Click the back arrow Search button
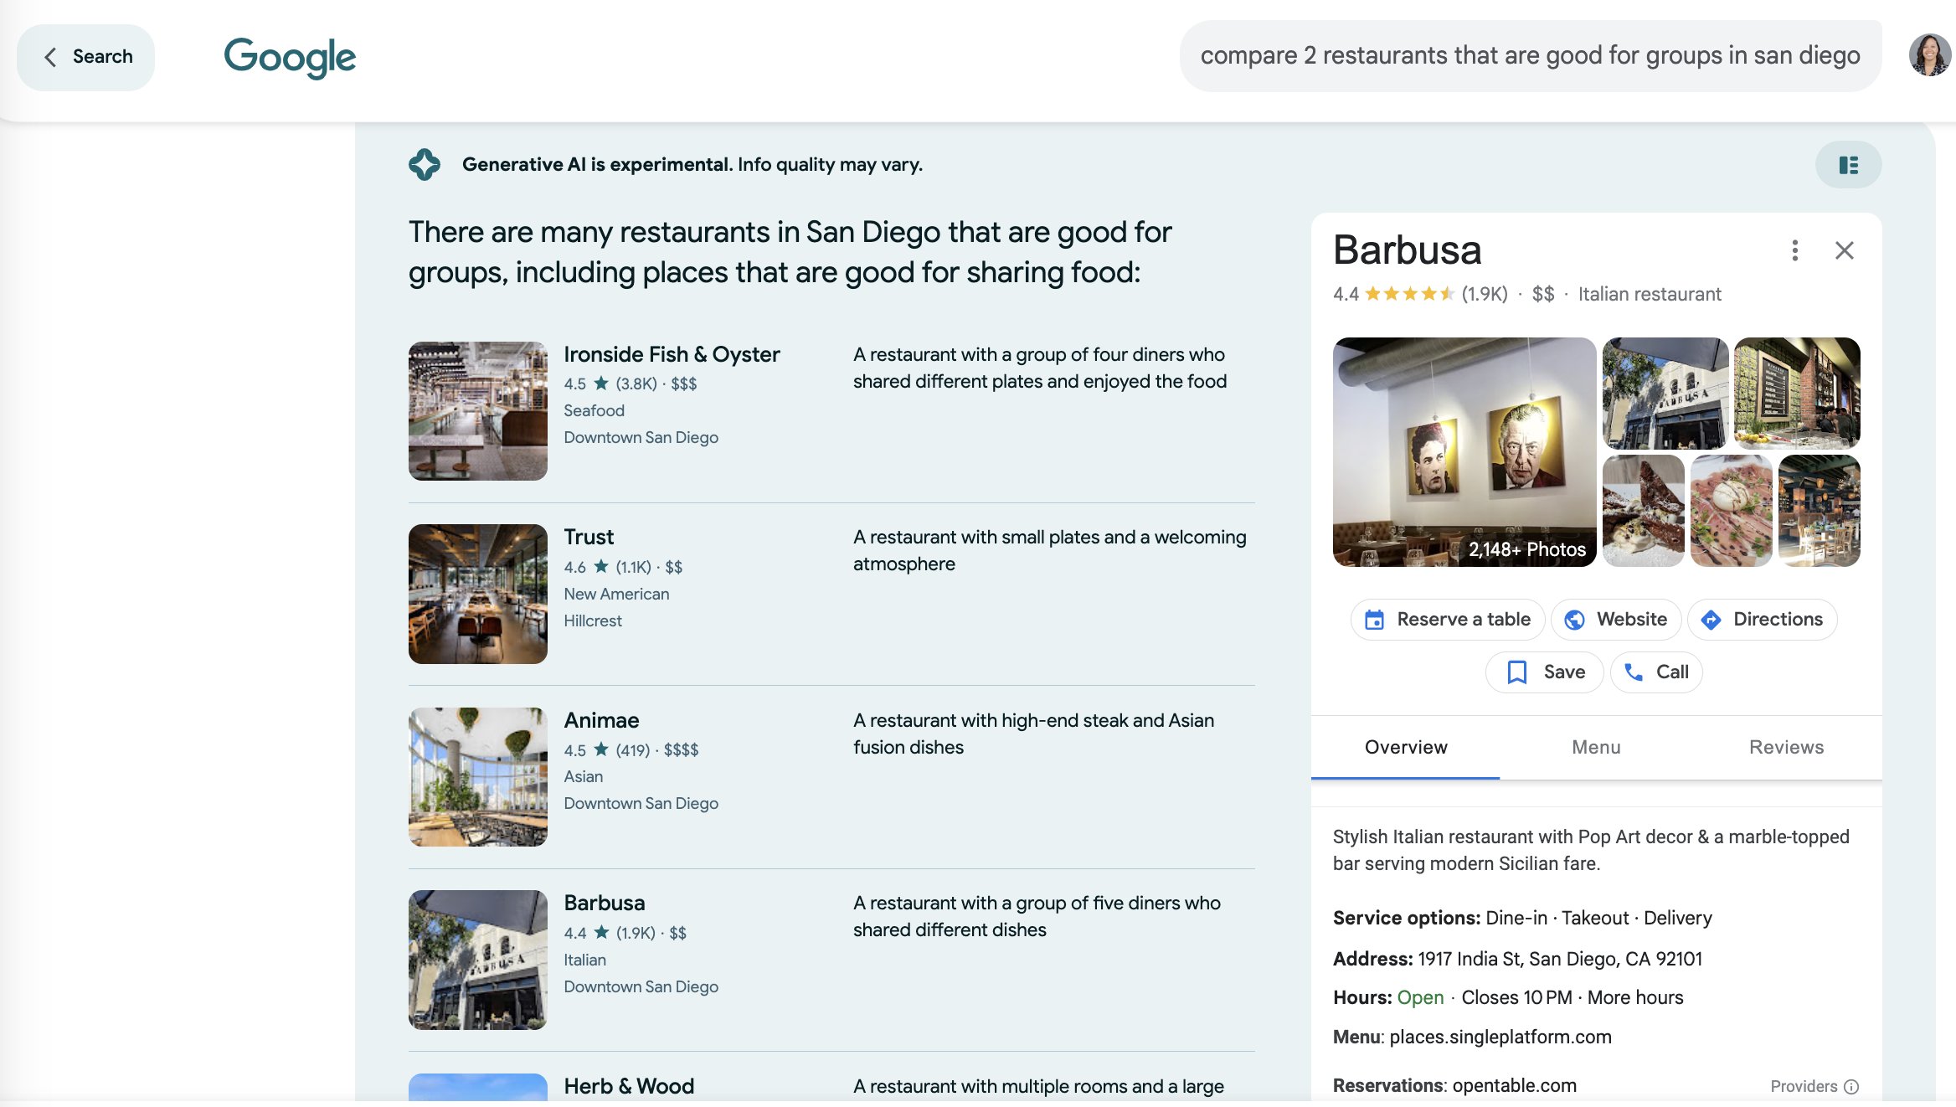This screenshot has height=1107, width=1956. pyautogui.click(x=86, y=56)
